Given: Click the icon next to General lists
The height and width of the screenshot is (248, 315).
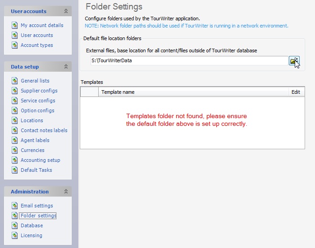Looking at the screenshot, I should click(x=15, y=81).
